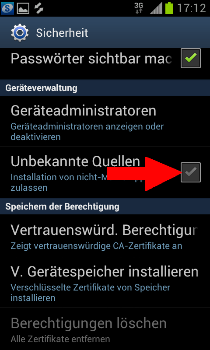210x350 pixels.
Task: Tap the Sicherheit header title
Action: click(x=62, y=33)
